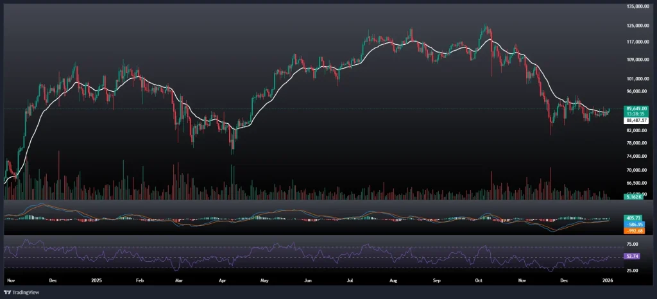The height and width of the screenshot is (299, 657).
Task: Click the white 88,487.57 moving average tag
Action: point(636,119)
